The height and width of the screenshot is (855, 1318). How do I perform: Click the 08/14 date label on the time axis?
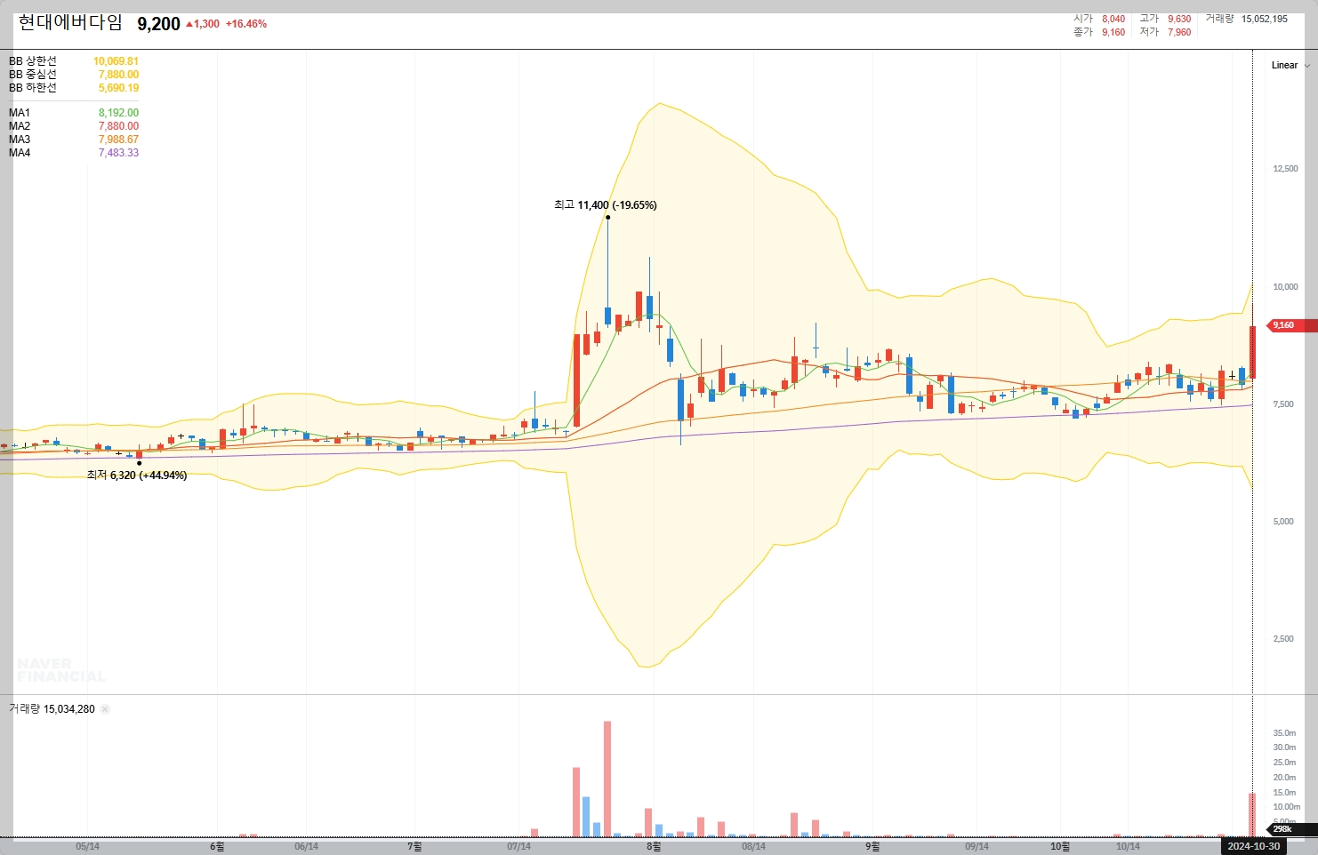coord(753,846)
